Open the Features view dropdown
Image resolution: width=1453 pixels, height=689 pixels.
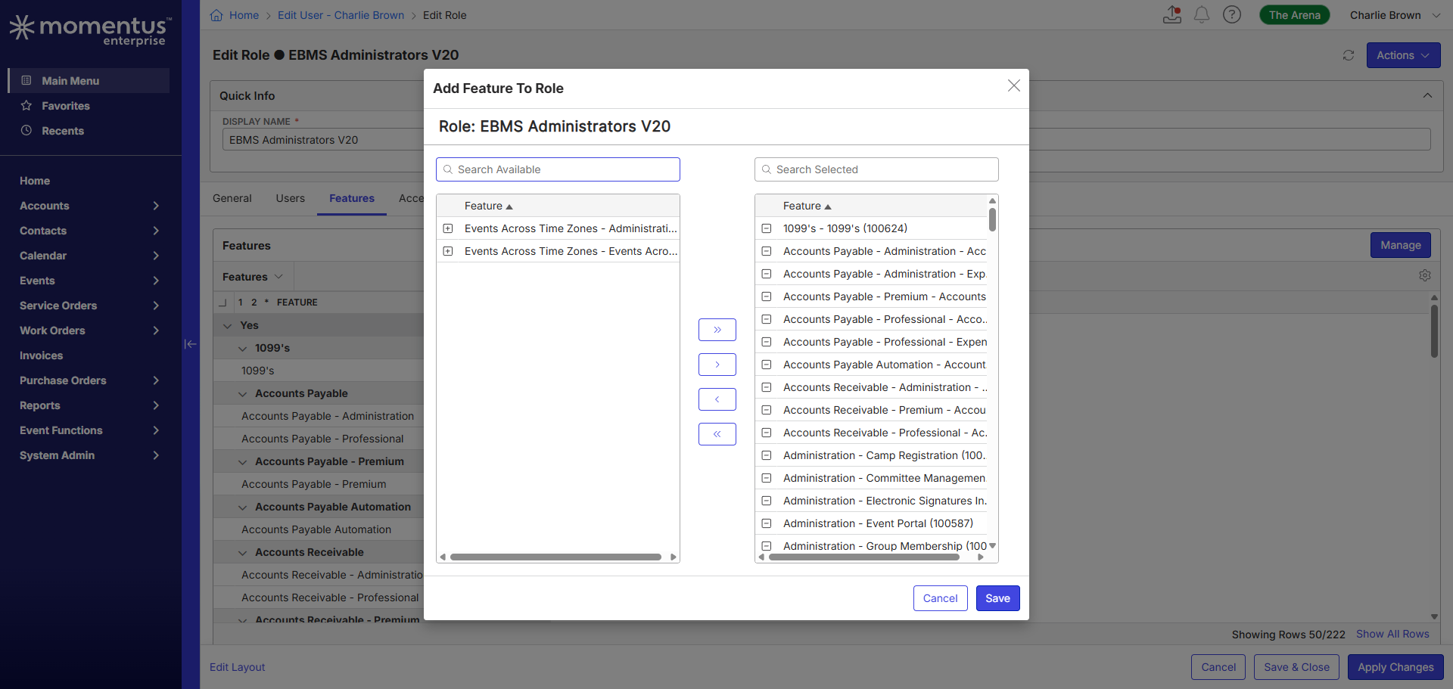pyautogui.click(x=253, y=277)
